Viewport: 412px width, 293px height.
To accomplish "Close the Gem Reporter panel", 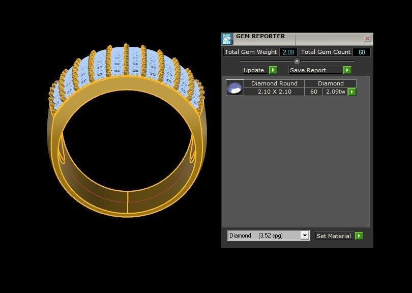I will pyautogui.click(x=367, y=38).
